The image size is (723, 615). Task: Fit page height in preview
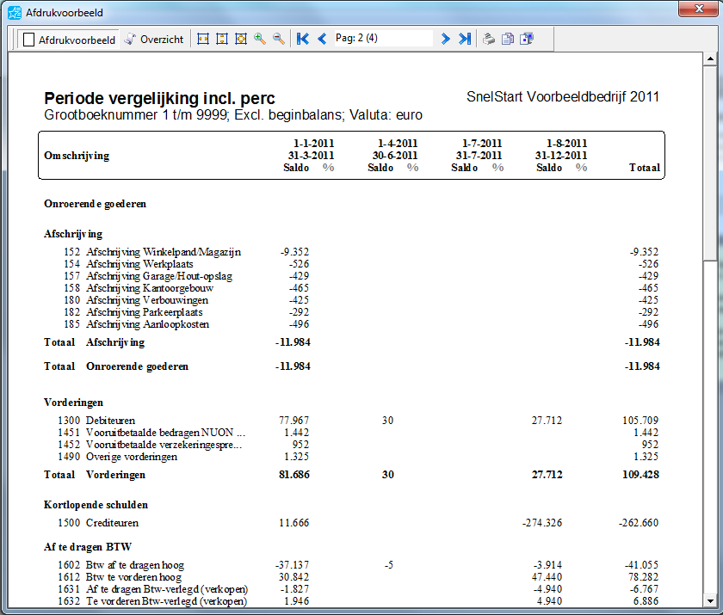point(222,39)
